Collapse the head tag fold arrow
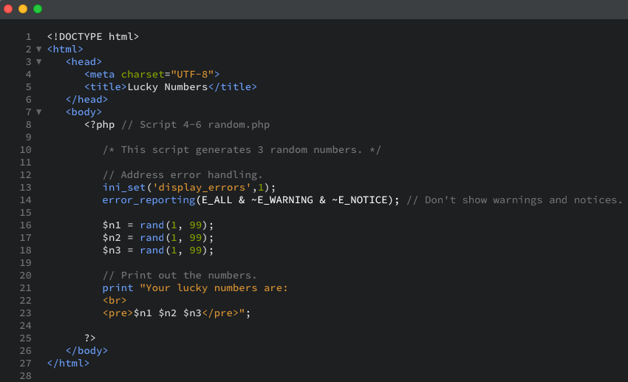This screenshot has width=628, height=382. tap(39, 61)
